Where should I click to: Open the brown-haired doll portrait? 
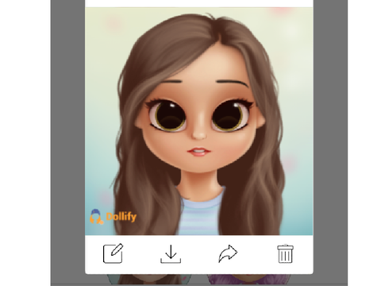tap(199, 121)
